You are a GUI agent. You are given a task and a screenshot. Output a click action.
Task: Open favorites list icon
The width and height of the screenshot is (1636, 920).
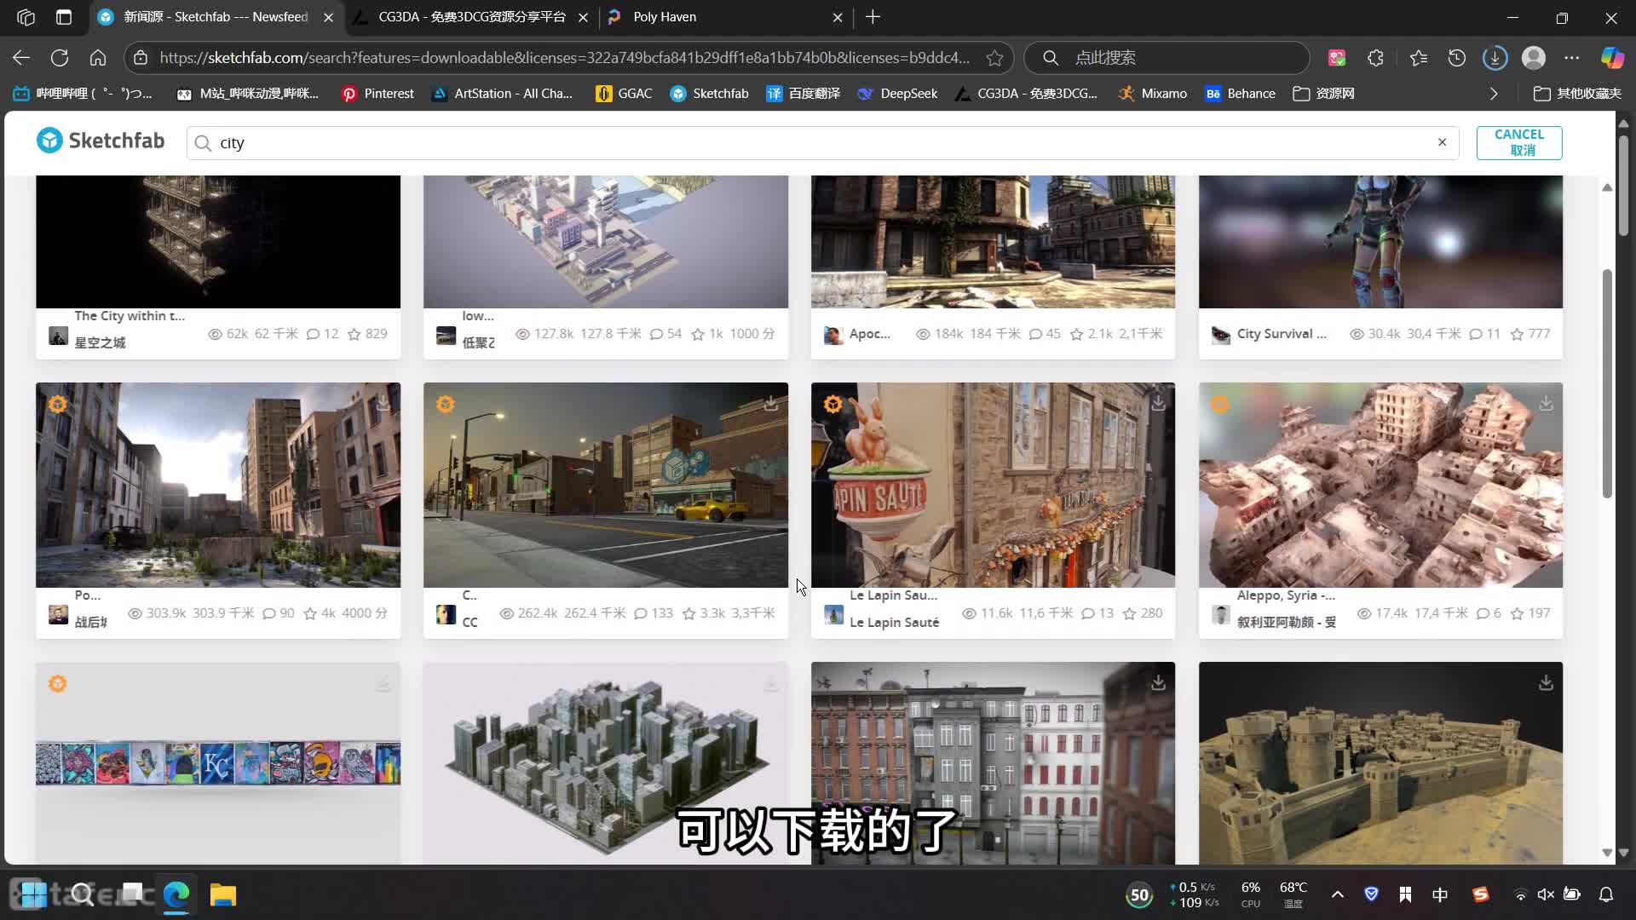[1418, 58]
